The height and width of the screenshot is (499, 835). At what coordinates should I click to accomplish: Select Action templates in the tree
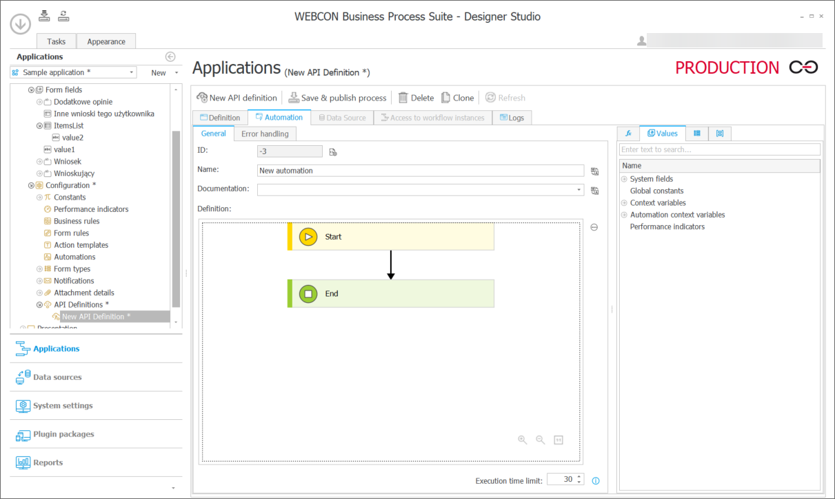pyautogui.click(x=81, y=245)
